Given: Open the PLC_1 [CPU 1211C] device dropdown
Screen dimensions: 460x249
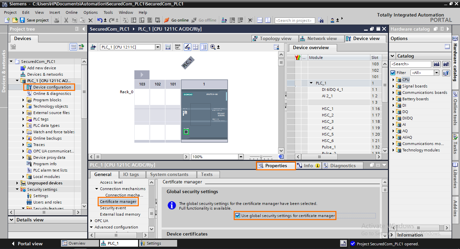Looking at the screenshot, I should point(157,47).
